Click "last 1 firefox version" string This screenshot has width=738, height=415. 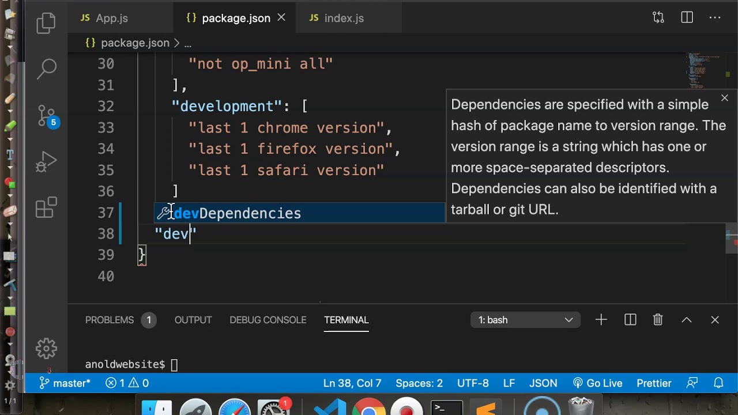(x=291, y=149)
